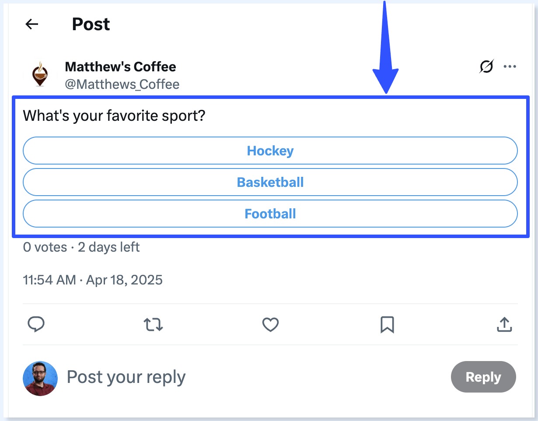538x421 pixels.
Task: Select Basketball as your favorite sport
Action: 270,182
